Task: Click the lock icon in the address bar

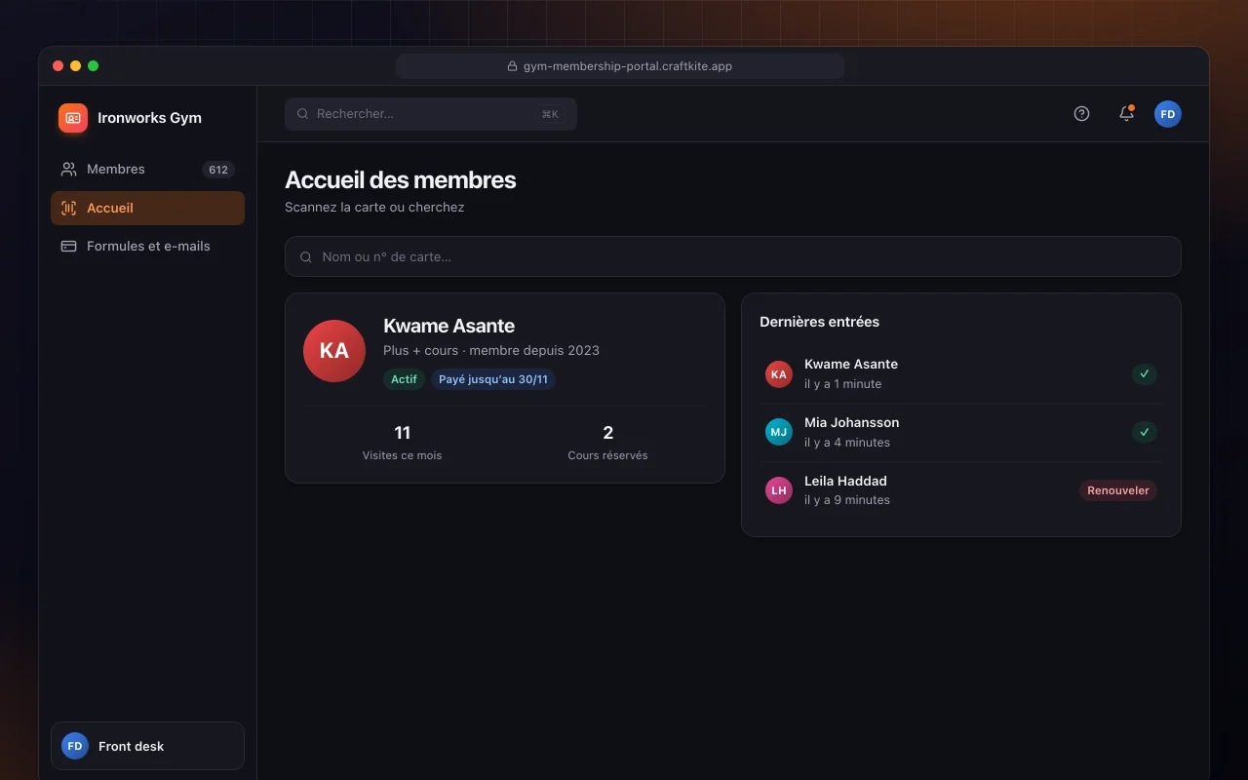Action: point(512,66)
